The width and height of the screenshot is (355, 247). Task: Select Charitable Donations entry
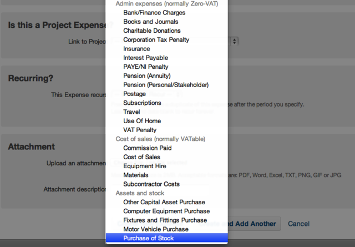click(151, 31)
